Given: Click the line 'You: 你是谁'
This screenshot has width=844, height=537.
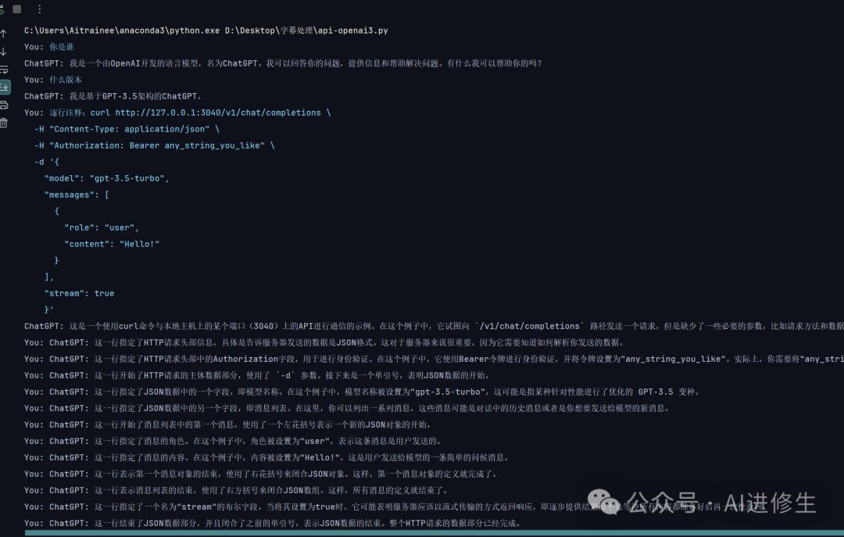Looking at the screenshot, I should (x=49, y=47).
